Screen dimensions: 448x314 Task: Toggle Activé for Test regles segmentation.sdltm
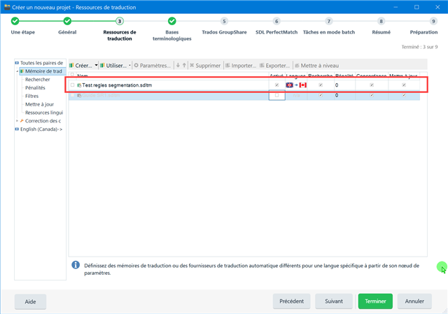(276, 85)
